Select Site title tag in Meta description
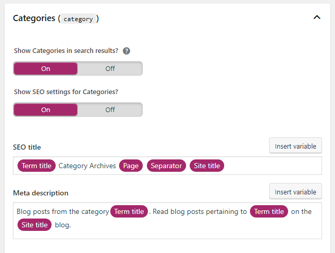335x253 pixels. click(35, 225)
